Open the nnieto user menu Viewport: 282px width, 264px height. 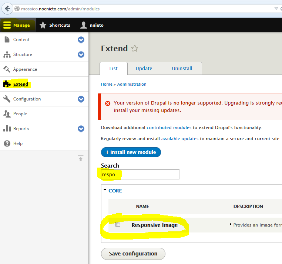coord(92,25)
